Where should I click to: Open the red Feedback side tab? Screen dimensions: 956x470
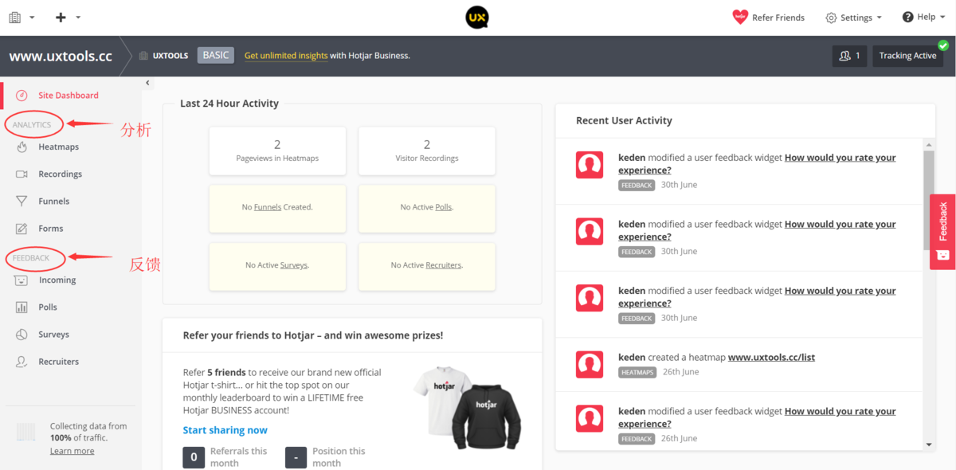pos(942,232)
